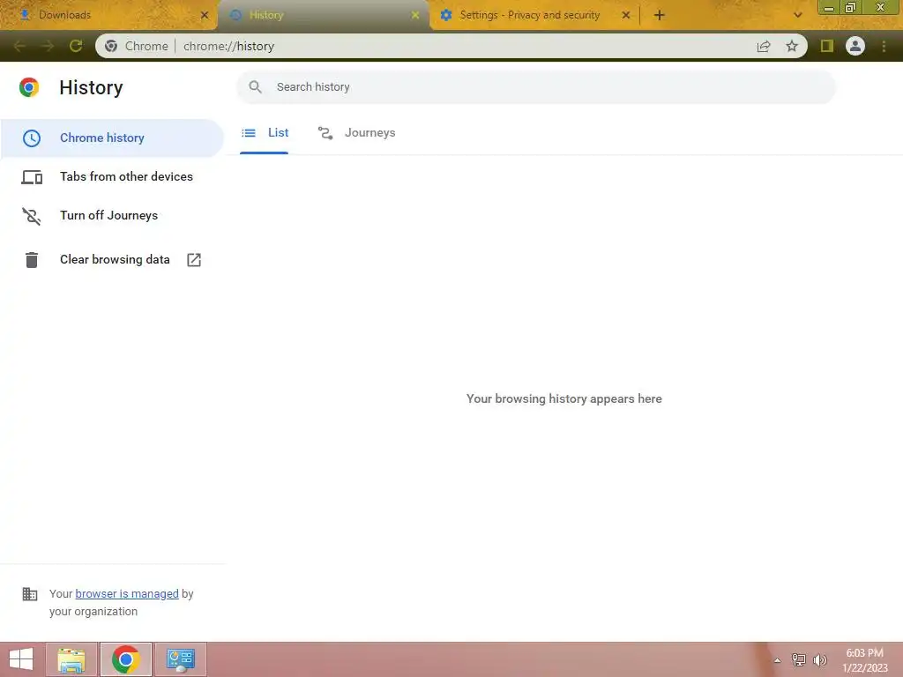The height and width of the screenshot is (677, 903).
Task: Click the magnifier search icon
Action: pos(255,87)
